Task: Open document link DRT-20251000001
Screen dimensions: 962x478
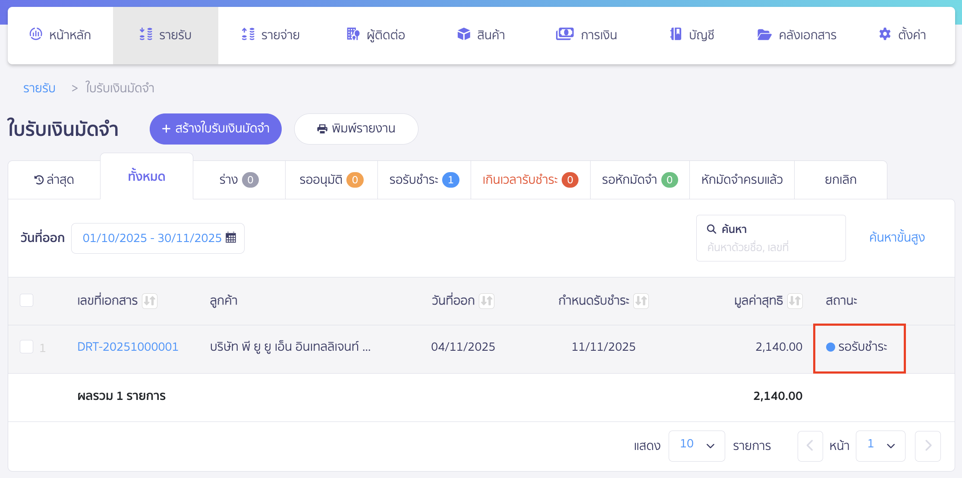Action: pos(128,347)
